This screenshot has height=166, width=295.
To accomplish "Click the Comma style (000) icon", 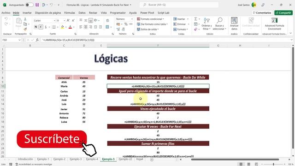I will (x=131, y=24).
